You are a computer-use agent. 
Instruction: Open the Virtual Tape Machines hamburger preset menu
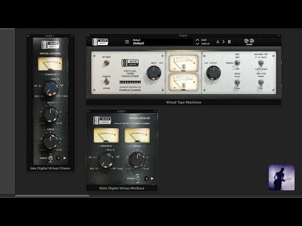point(127,42)
